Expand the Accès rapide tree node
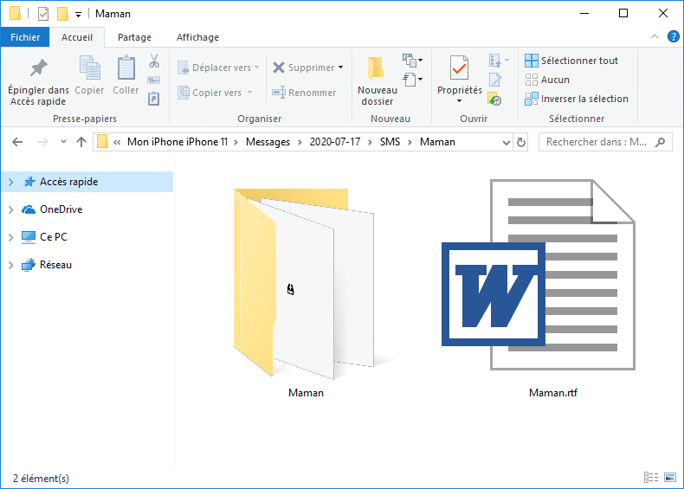This screenshot has height=489, width=684. coord(10,182)
